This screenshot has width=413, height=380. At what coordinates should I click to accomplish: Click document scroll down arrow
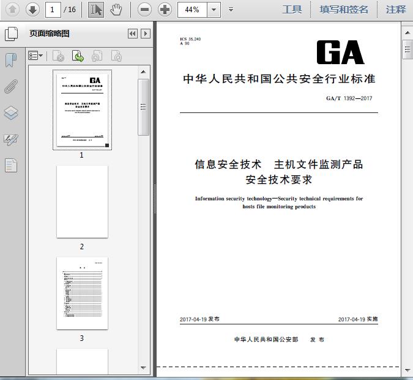(x=407, y=370)
